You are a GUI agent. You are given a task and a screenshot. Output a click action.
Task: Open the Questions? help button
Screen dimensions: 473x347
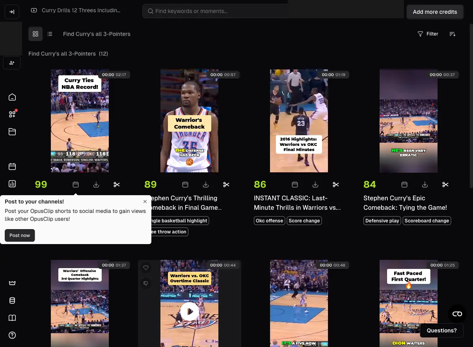[441, 330]
